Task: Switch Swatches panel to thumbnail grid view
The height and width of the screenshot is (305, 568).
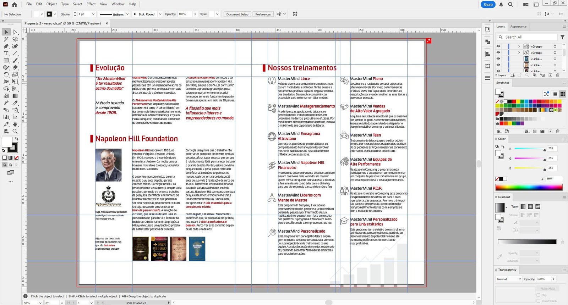Action: [562, 94]
